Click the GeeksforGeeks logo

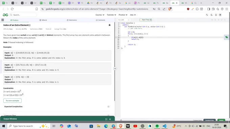(5, 15)
